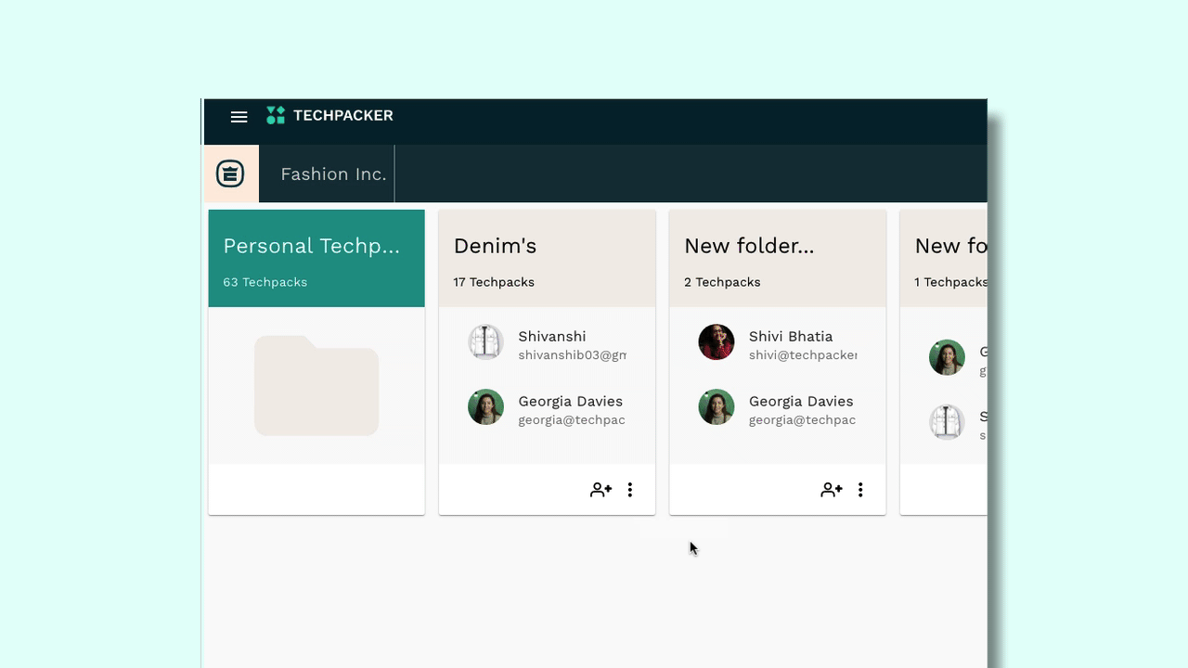1188x668 pixels.
Task: Click the 63 Techpacks count text
Action: click(265, 282)
